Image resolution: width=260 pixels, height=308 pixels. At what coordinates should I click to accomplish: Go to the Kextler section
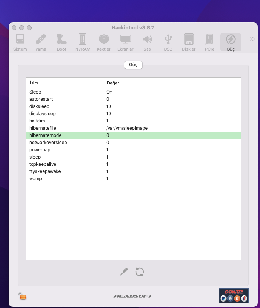tap(104, 42)
